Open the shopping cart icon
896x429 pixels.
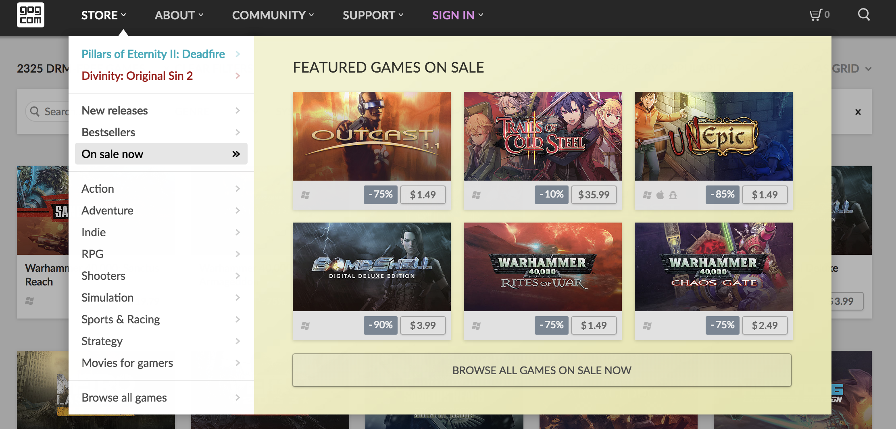point(815,15)
